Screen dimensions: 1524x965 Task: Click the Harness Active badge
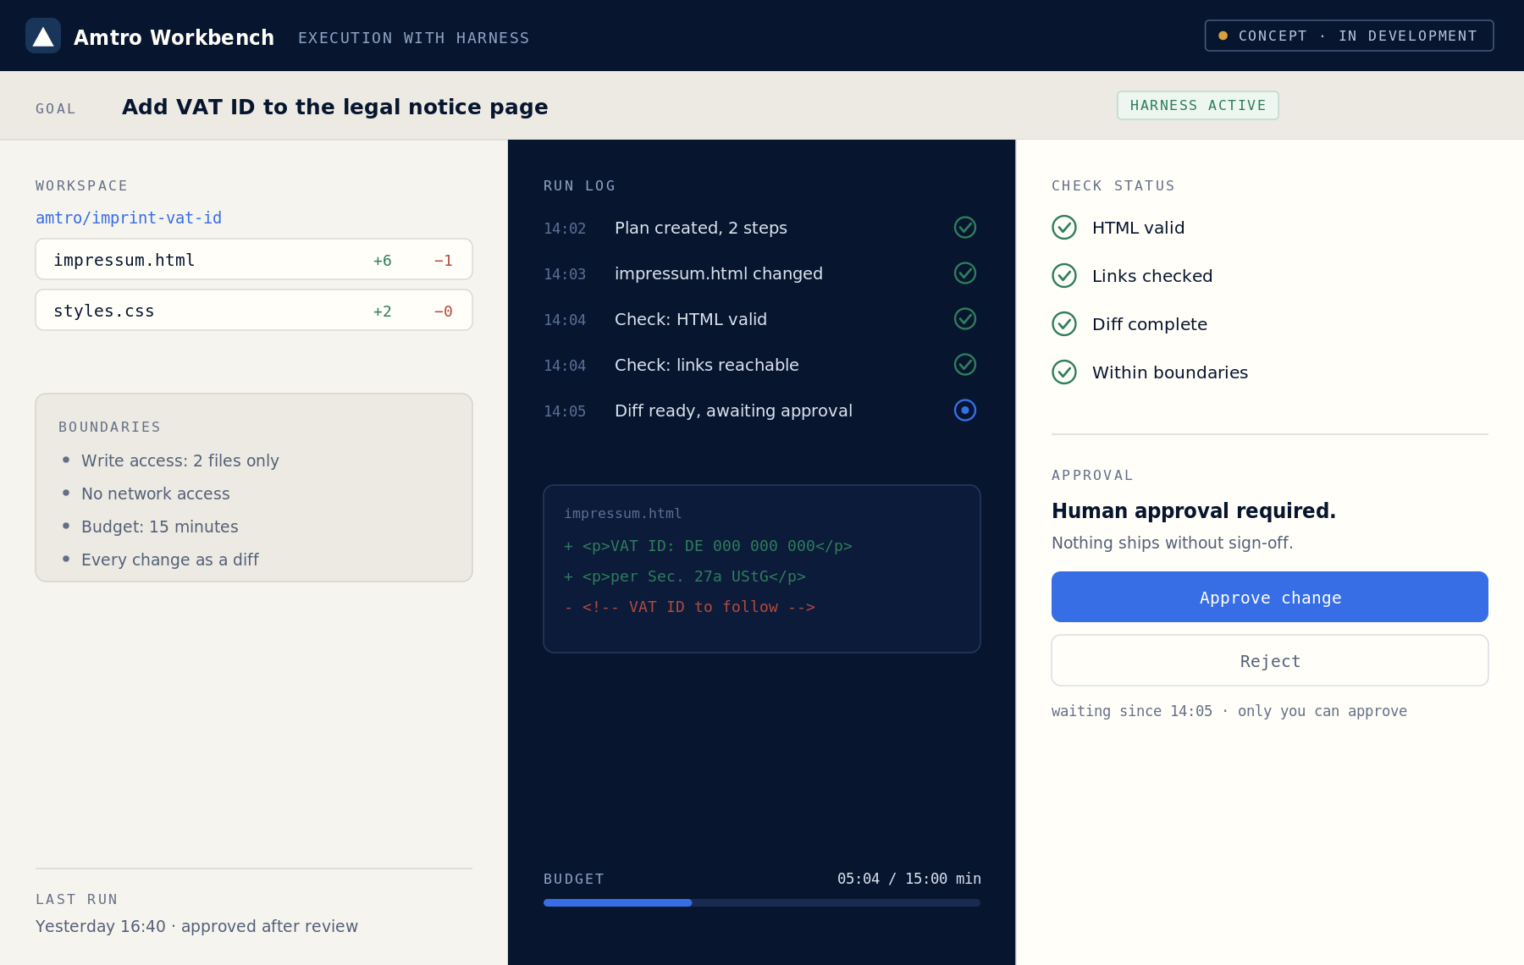point(1198,105)
